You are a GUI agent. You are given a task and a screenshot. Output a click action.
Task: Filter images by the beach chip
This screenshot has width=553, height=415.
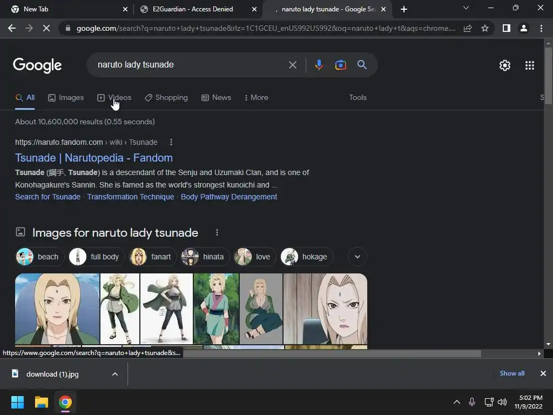[40, 257]
